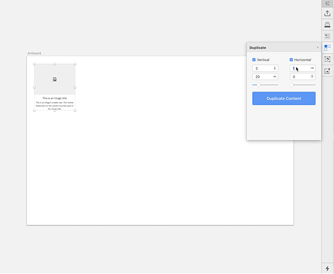The width and height of the screenshot is (334, 274).
Task: Click the vertical spacing field showing 20
Action: [x=262, y=76]
